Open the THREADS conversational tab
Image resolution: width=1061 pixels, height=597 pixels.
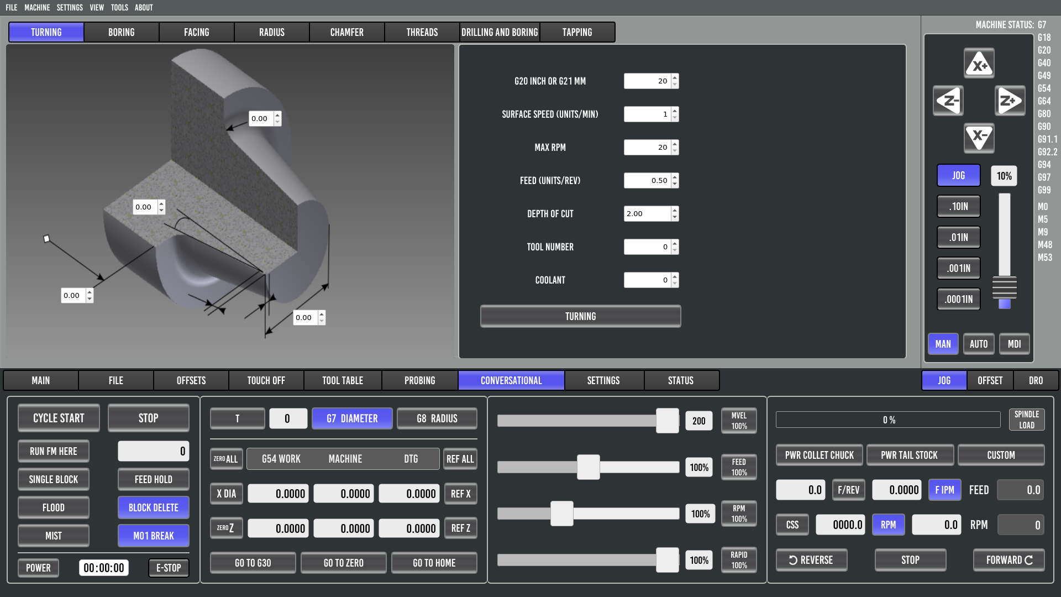tap(422, 32)
